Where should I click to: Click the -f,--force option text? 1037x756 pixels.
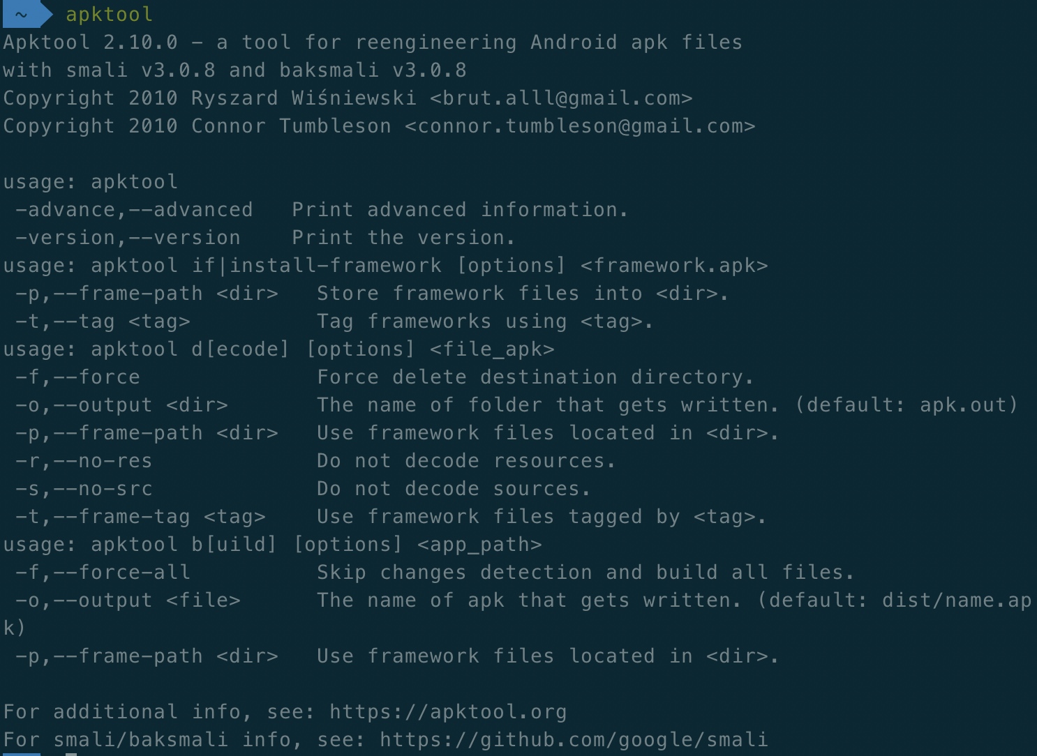(77, 377)
